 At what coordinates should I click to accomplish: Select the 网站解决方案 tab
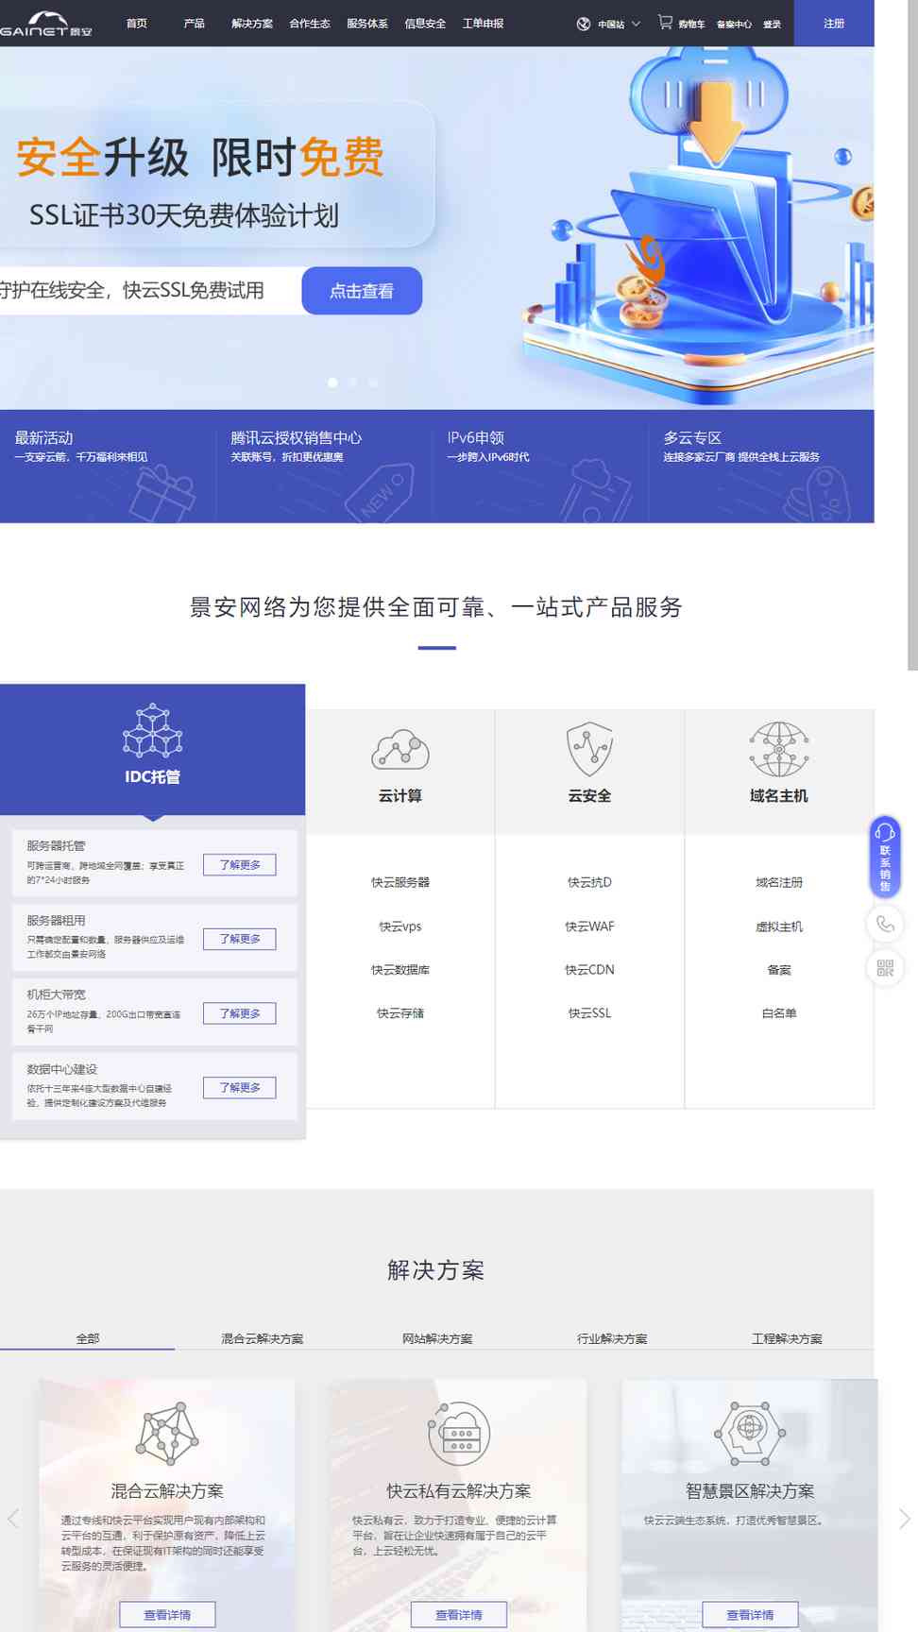coord(437,1339)
